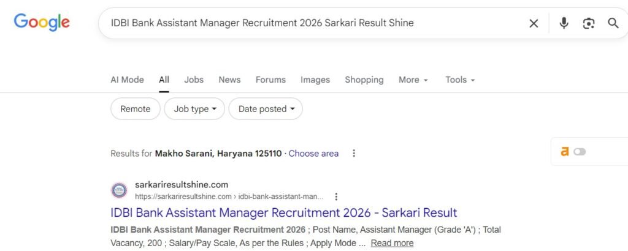
Task: Open three-dot menu beside sarkariresultshine URL
Action: coord(336,197)
